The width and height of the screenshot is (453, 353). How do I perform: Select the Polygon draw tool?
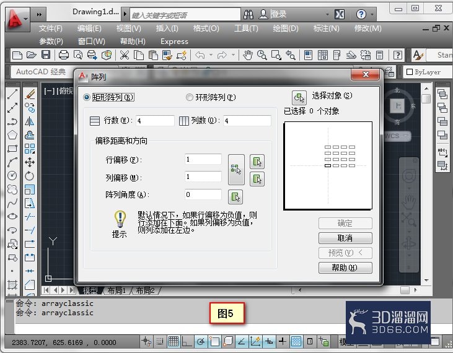click(x=12, y=135)
